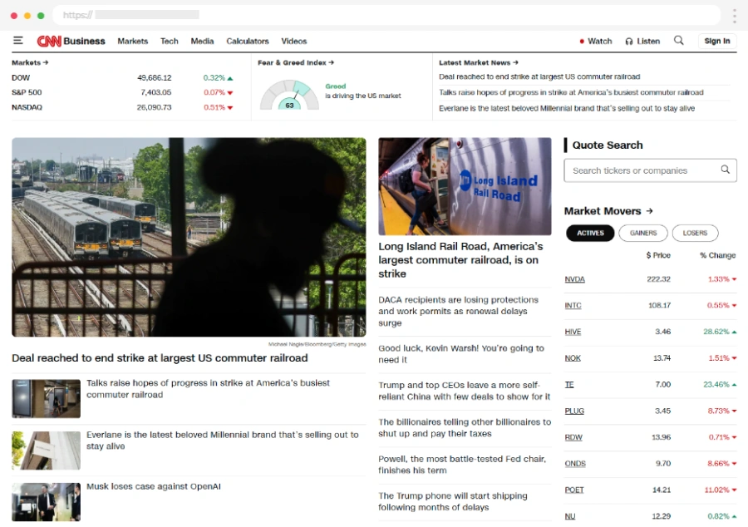
Task: Open 'Talks raise hopes' headline in left list
Action: 208,389
